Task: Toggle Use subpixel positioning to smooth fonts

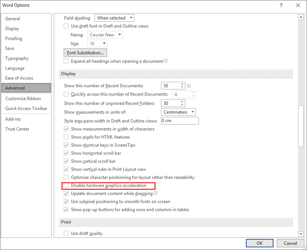Action: coord(66,202)
